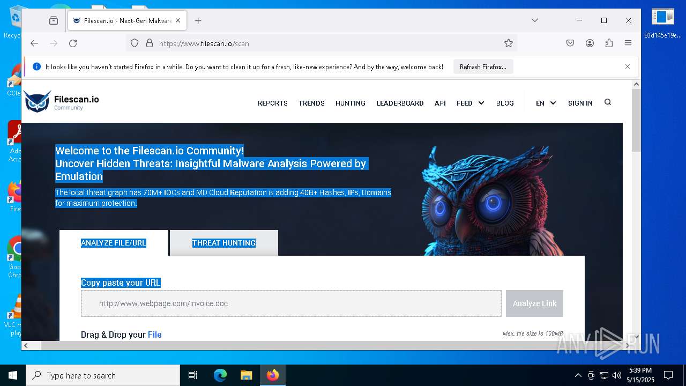Click the blue File upload link
686x386 pixels.
coord(155,335)
